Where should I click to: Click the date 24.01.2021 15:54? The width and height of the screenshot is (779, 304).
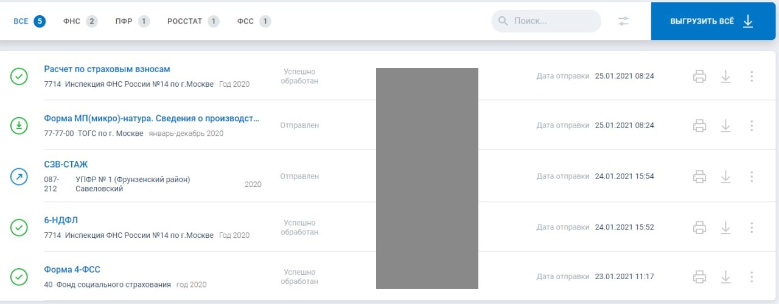[624, 177]
